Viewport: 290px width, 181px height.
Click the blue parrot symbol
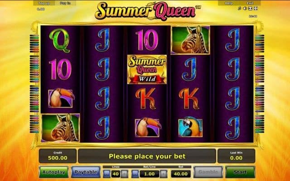190,128
